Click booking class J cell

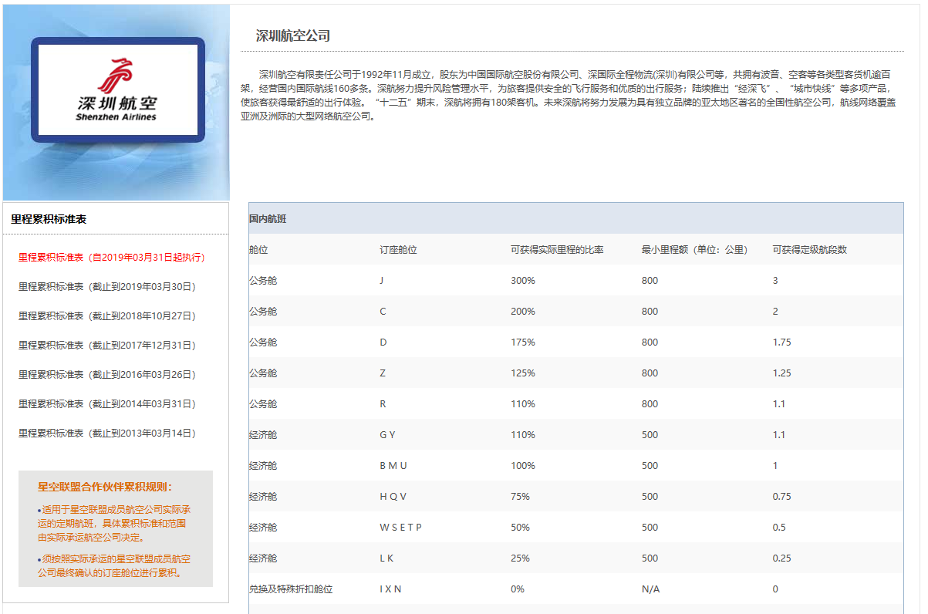pos(382,281)
